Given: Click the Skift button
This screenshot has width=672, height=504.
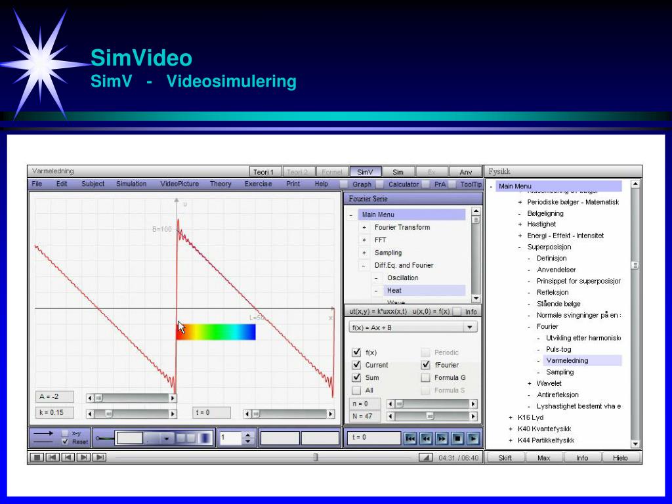Looking at the screenshot, I should click(x=505, y=457).
